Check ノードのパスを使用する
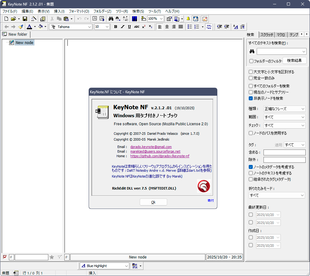Viewport: 310px width, 276px height. coord(251,133)
